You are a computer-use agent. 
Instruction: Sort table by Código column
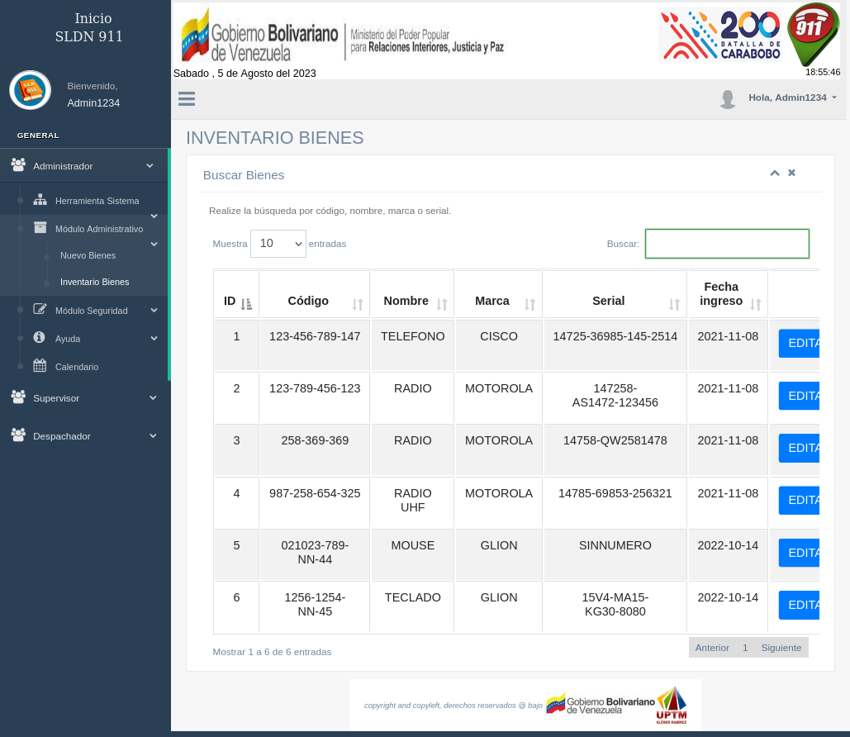pos(314,302)
